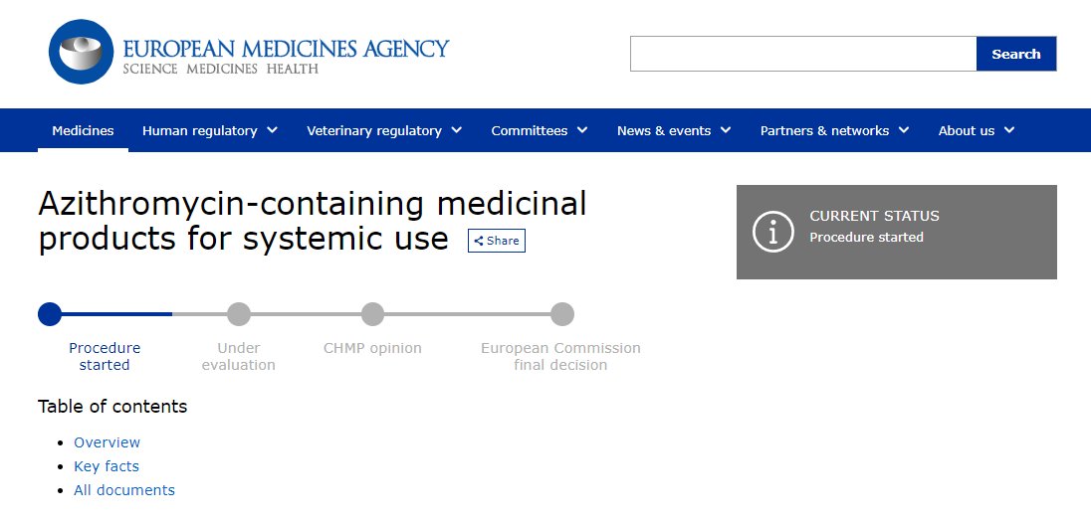Click the European Commission final decision circle

[562, 314]
